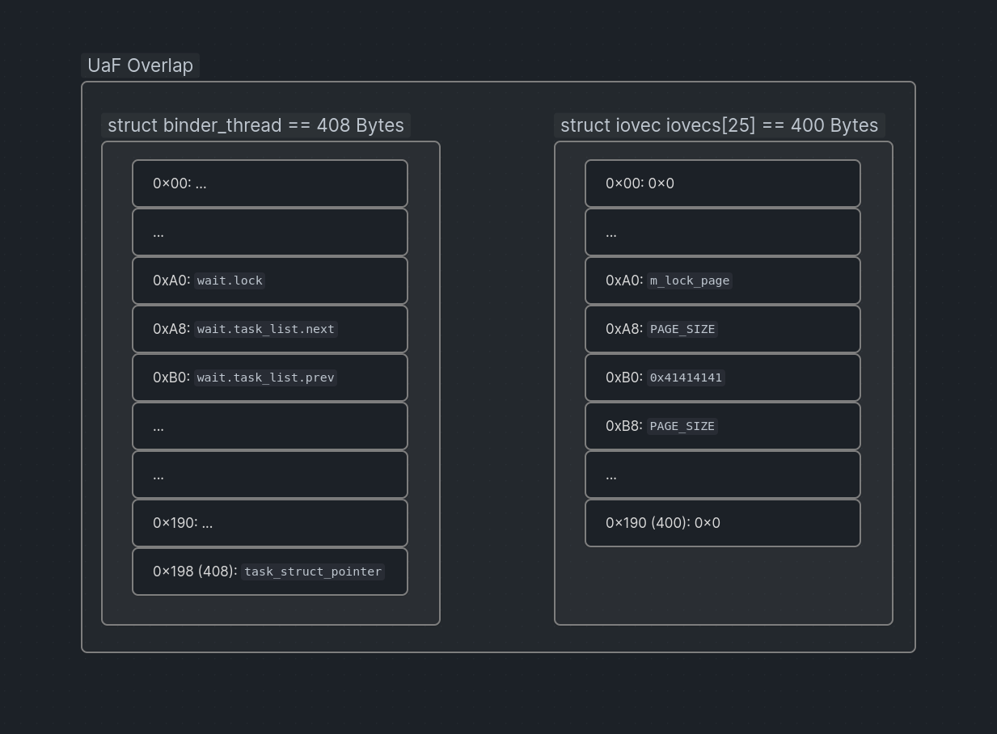997x734 pixels.
Task: Click ellipsis box directly below binder_thread 0x00
Action: (270, 232)
